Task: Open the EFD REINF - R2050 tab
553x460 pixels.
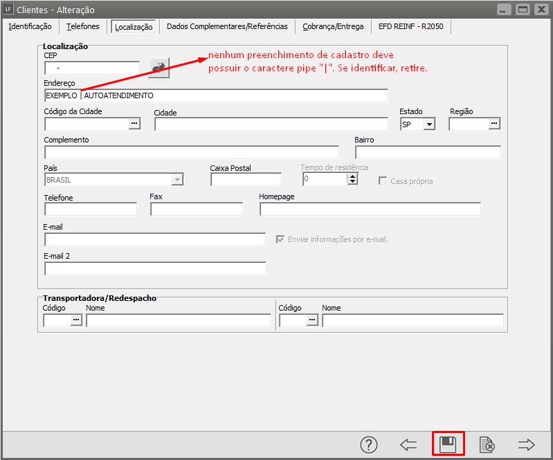Action: coord(411,26)
